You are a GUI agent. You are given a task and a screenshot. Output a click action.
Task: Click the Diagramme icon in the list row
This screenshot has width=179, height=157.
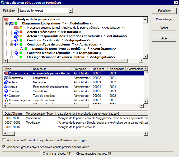[7, 78]
